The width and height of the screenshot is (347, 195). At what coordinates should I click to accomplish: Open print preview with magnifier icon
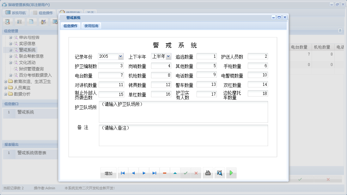click(x=219, y=173)
